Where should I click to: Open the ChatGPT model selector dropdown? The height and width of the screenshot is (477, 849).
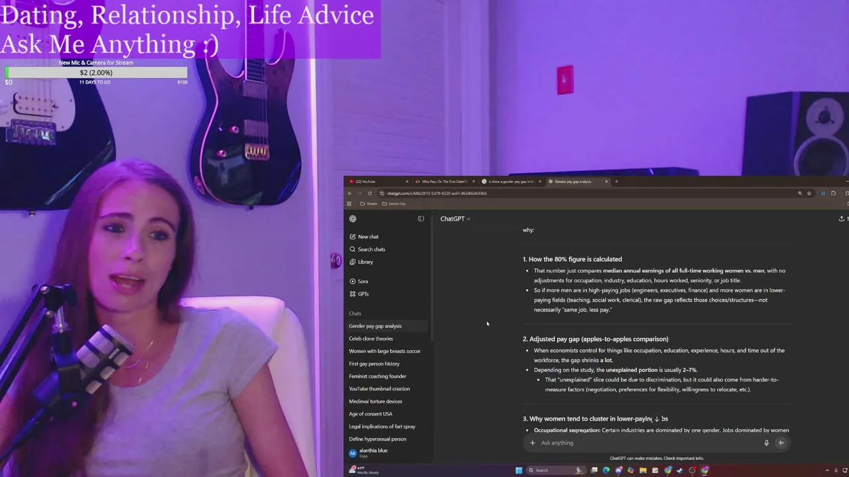tap(455, 219)
